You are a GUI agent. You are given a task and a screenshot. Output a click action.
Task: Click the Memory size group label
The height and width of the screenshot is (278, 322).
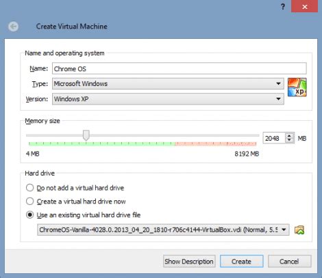(x=42, y=121)
